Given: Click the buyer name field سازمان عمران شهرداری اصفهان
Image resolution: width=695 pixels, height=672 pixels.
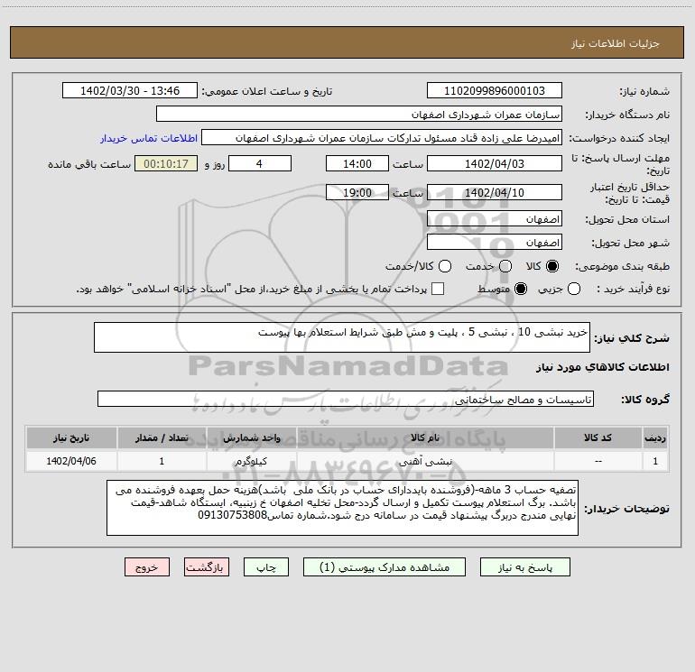Looking at the screenshot, I should point(359,115).
